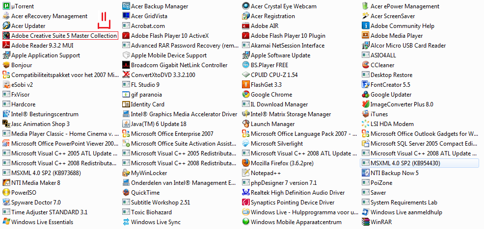Click the Realtek High Definition Audio Driver entry
Screen dimensions: 484x229
(x=294, y=193)
